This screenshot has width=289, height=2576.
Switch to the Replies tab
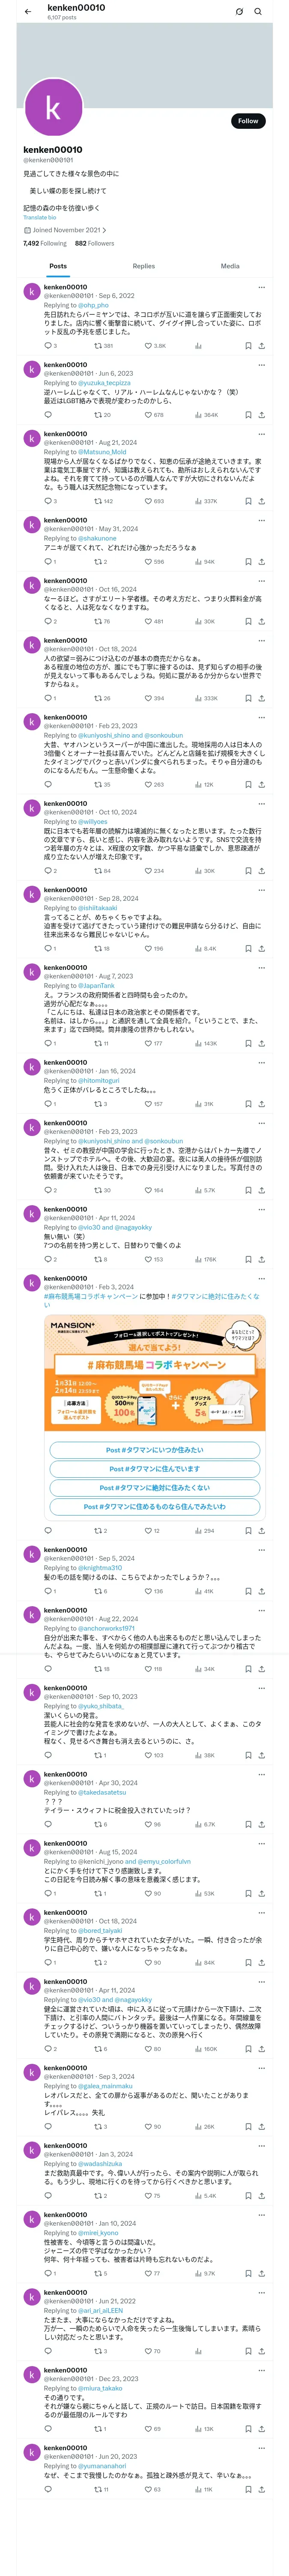click(143, 266)
